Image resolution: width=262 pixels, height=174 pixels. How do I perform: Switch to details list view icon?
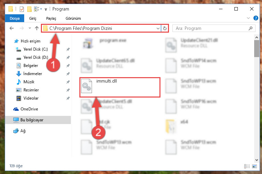247,166
